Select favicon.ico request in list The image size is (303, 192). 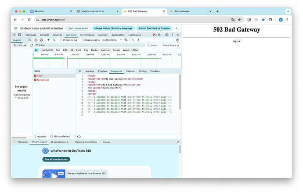(x=43, y=80)
